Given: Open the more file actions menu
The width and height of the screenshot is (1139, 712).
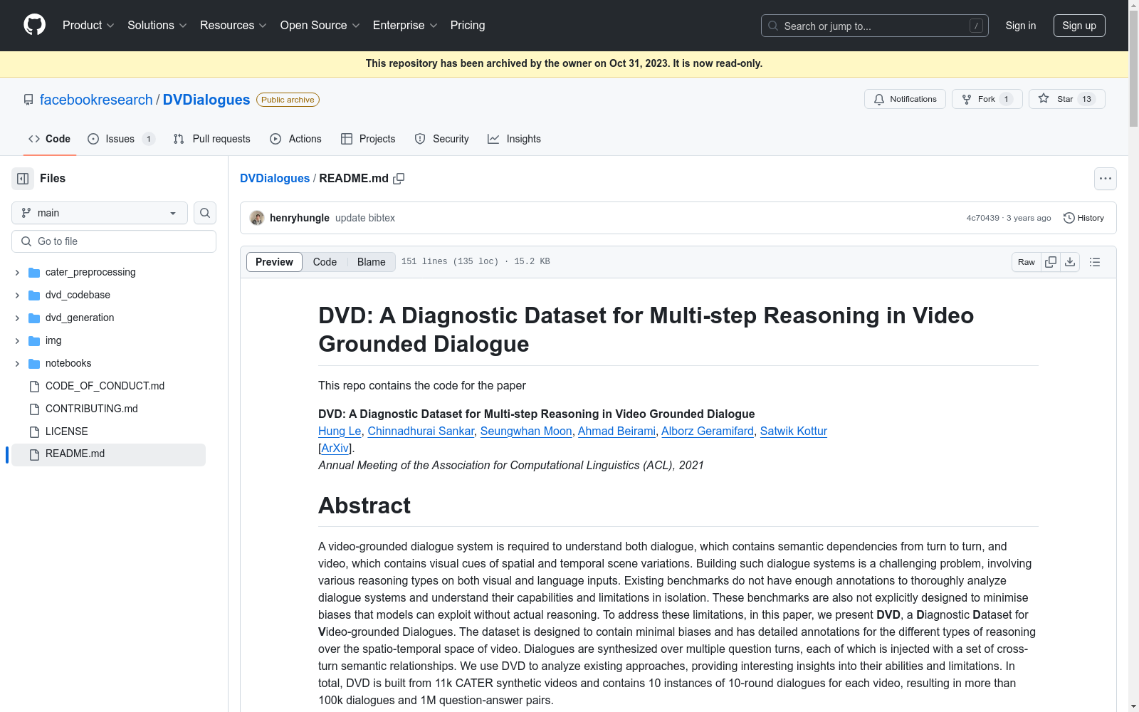Looking at the screenshot, I should coord(1106,179).
